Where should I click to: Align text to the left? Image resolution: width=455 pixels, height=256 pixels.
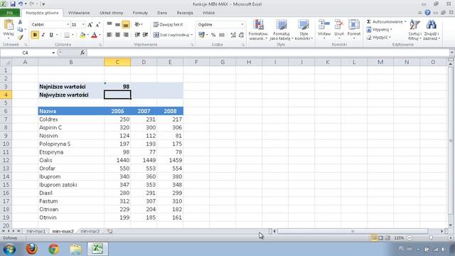[109, 35]
